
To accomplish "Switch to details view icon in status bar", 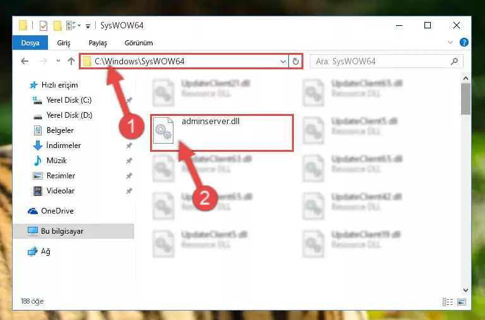I will pos(448,302).
